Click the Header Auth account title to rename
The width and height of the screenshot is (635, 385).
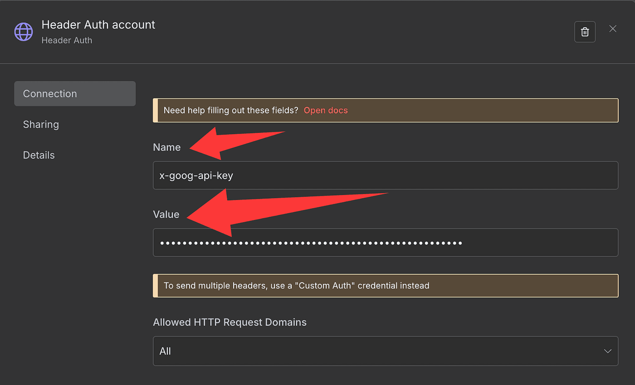click(x=98, y=25)
